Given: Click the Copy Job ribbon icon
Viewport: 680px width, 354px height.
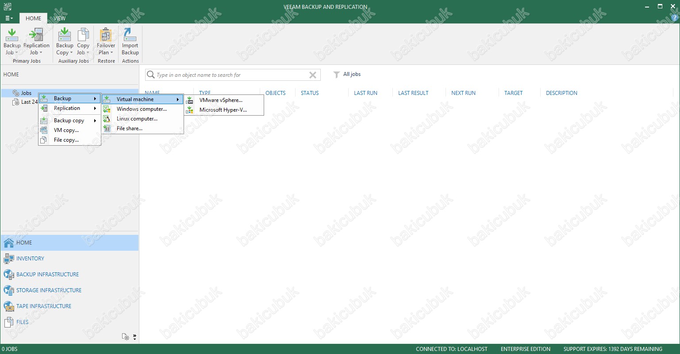Looking at the screenshot, I should [x=83, y=35].
